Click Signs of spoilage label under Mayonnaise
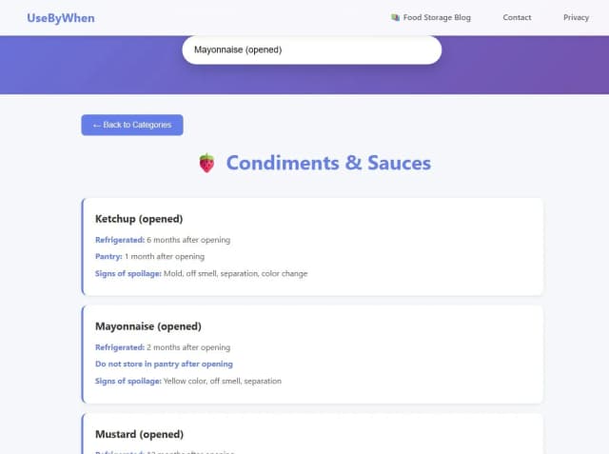This screenshot has height=454, width=609. point(128,381)
